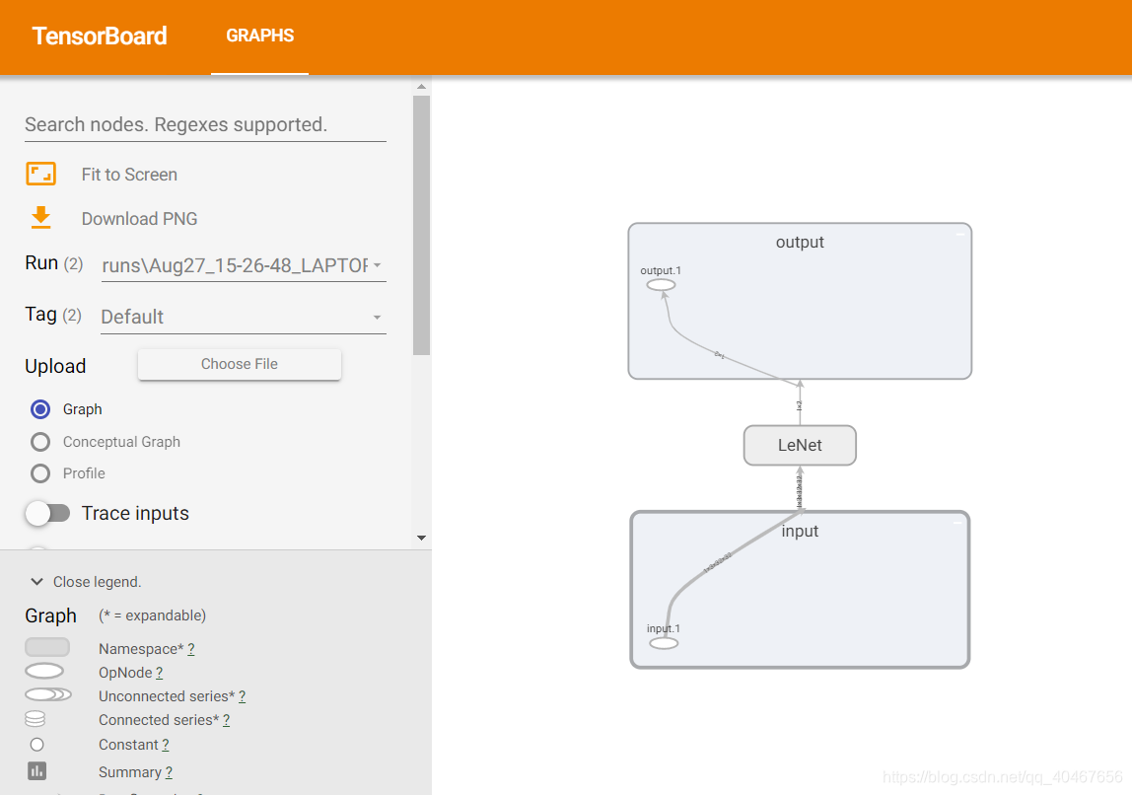The image size is (1132, 795).
Task: Open the Summary help question mark
Action: point(169,772)
